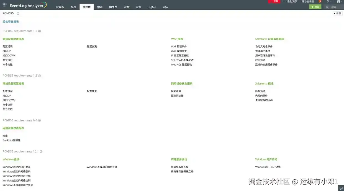344x191 pixels.
Task: Select the 合规性 tab
Action: pos(87,7)
